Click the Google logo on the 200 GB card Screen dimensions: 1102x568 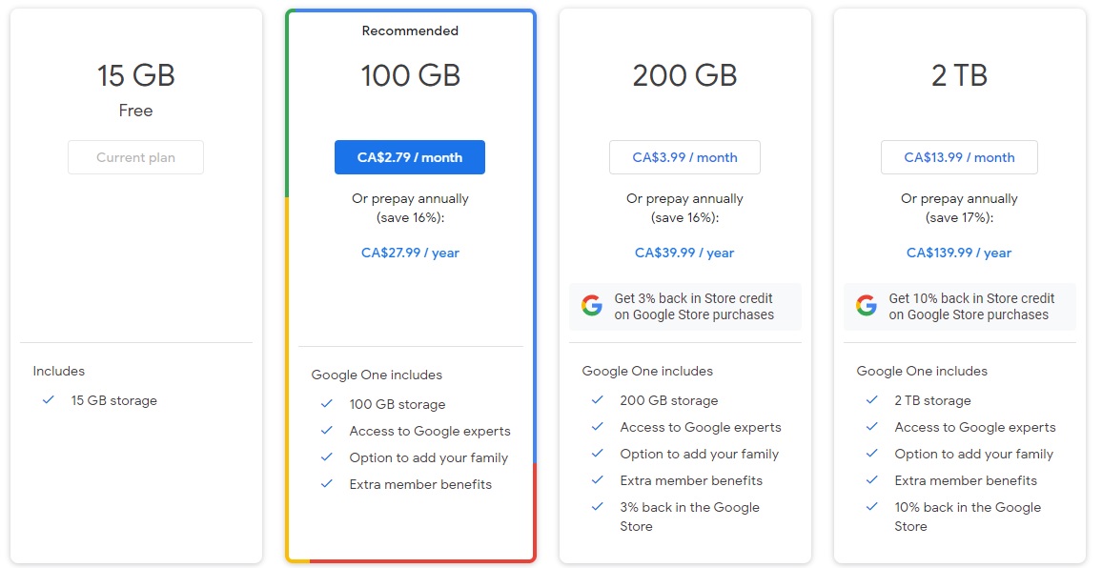(591, 305)
